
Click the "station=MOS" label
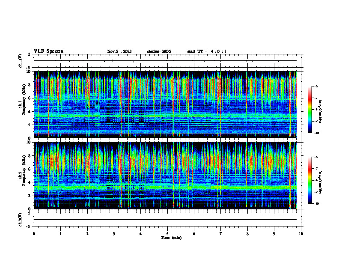pyautogui.click(x=159, y=51)
